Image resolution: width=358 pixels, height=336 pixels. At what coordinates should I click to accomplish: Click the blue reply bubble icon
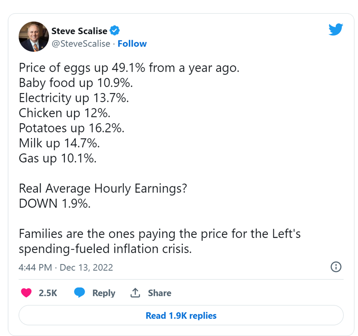tap(79, 293)
